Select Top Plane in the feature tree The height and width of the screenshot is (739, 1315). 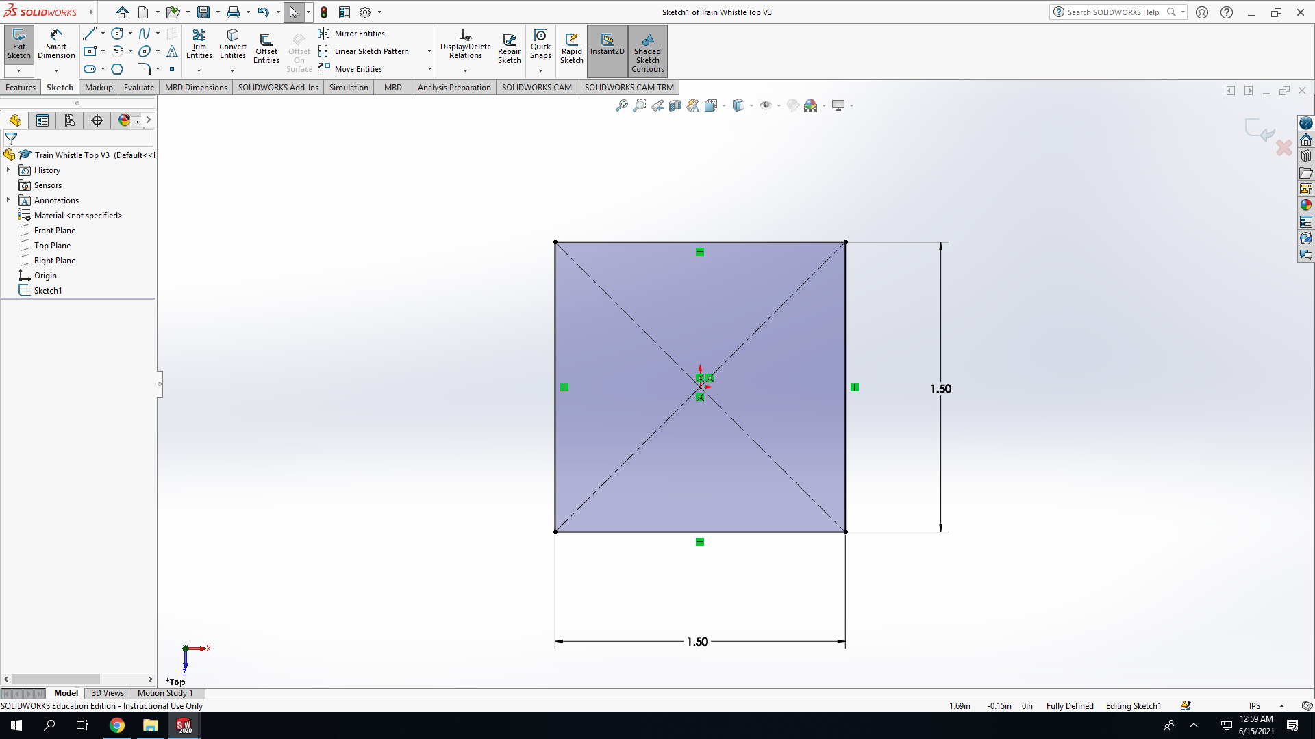point(52,246)
